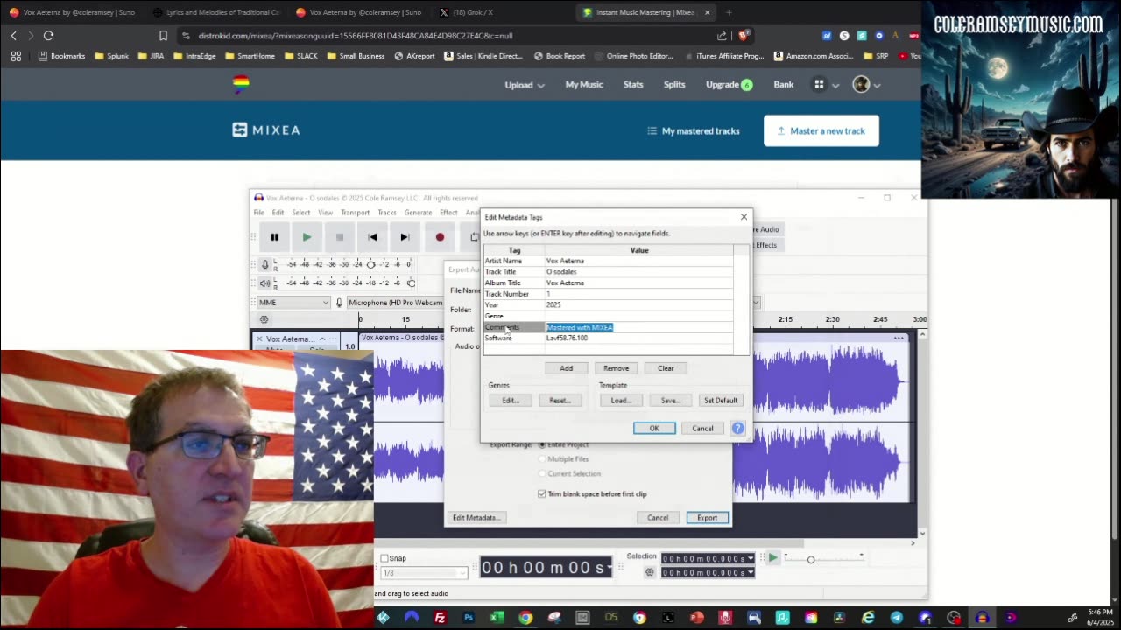Image resolution: width=1121 pixels, height=630 pixels.
Task: Toggle the Snap checkbox
Action: [x=384, y=558]
